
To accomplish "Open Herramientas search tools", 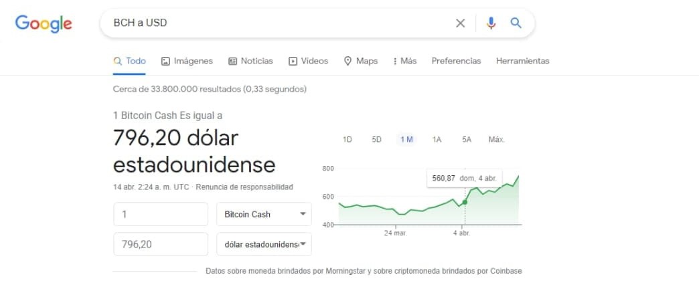I will point(522,61).
